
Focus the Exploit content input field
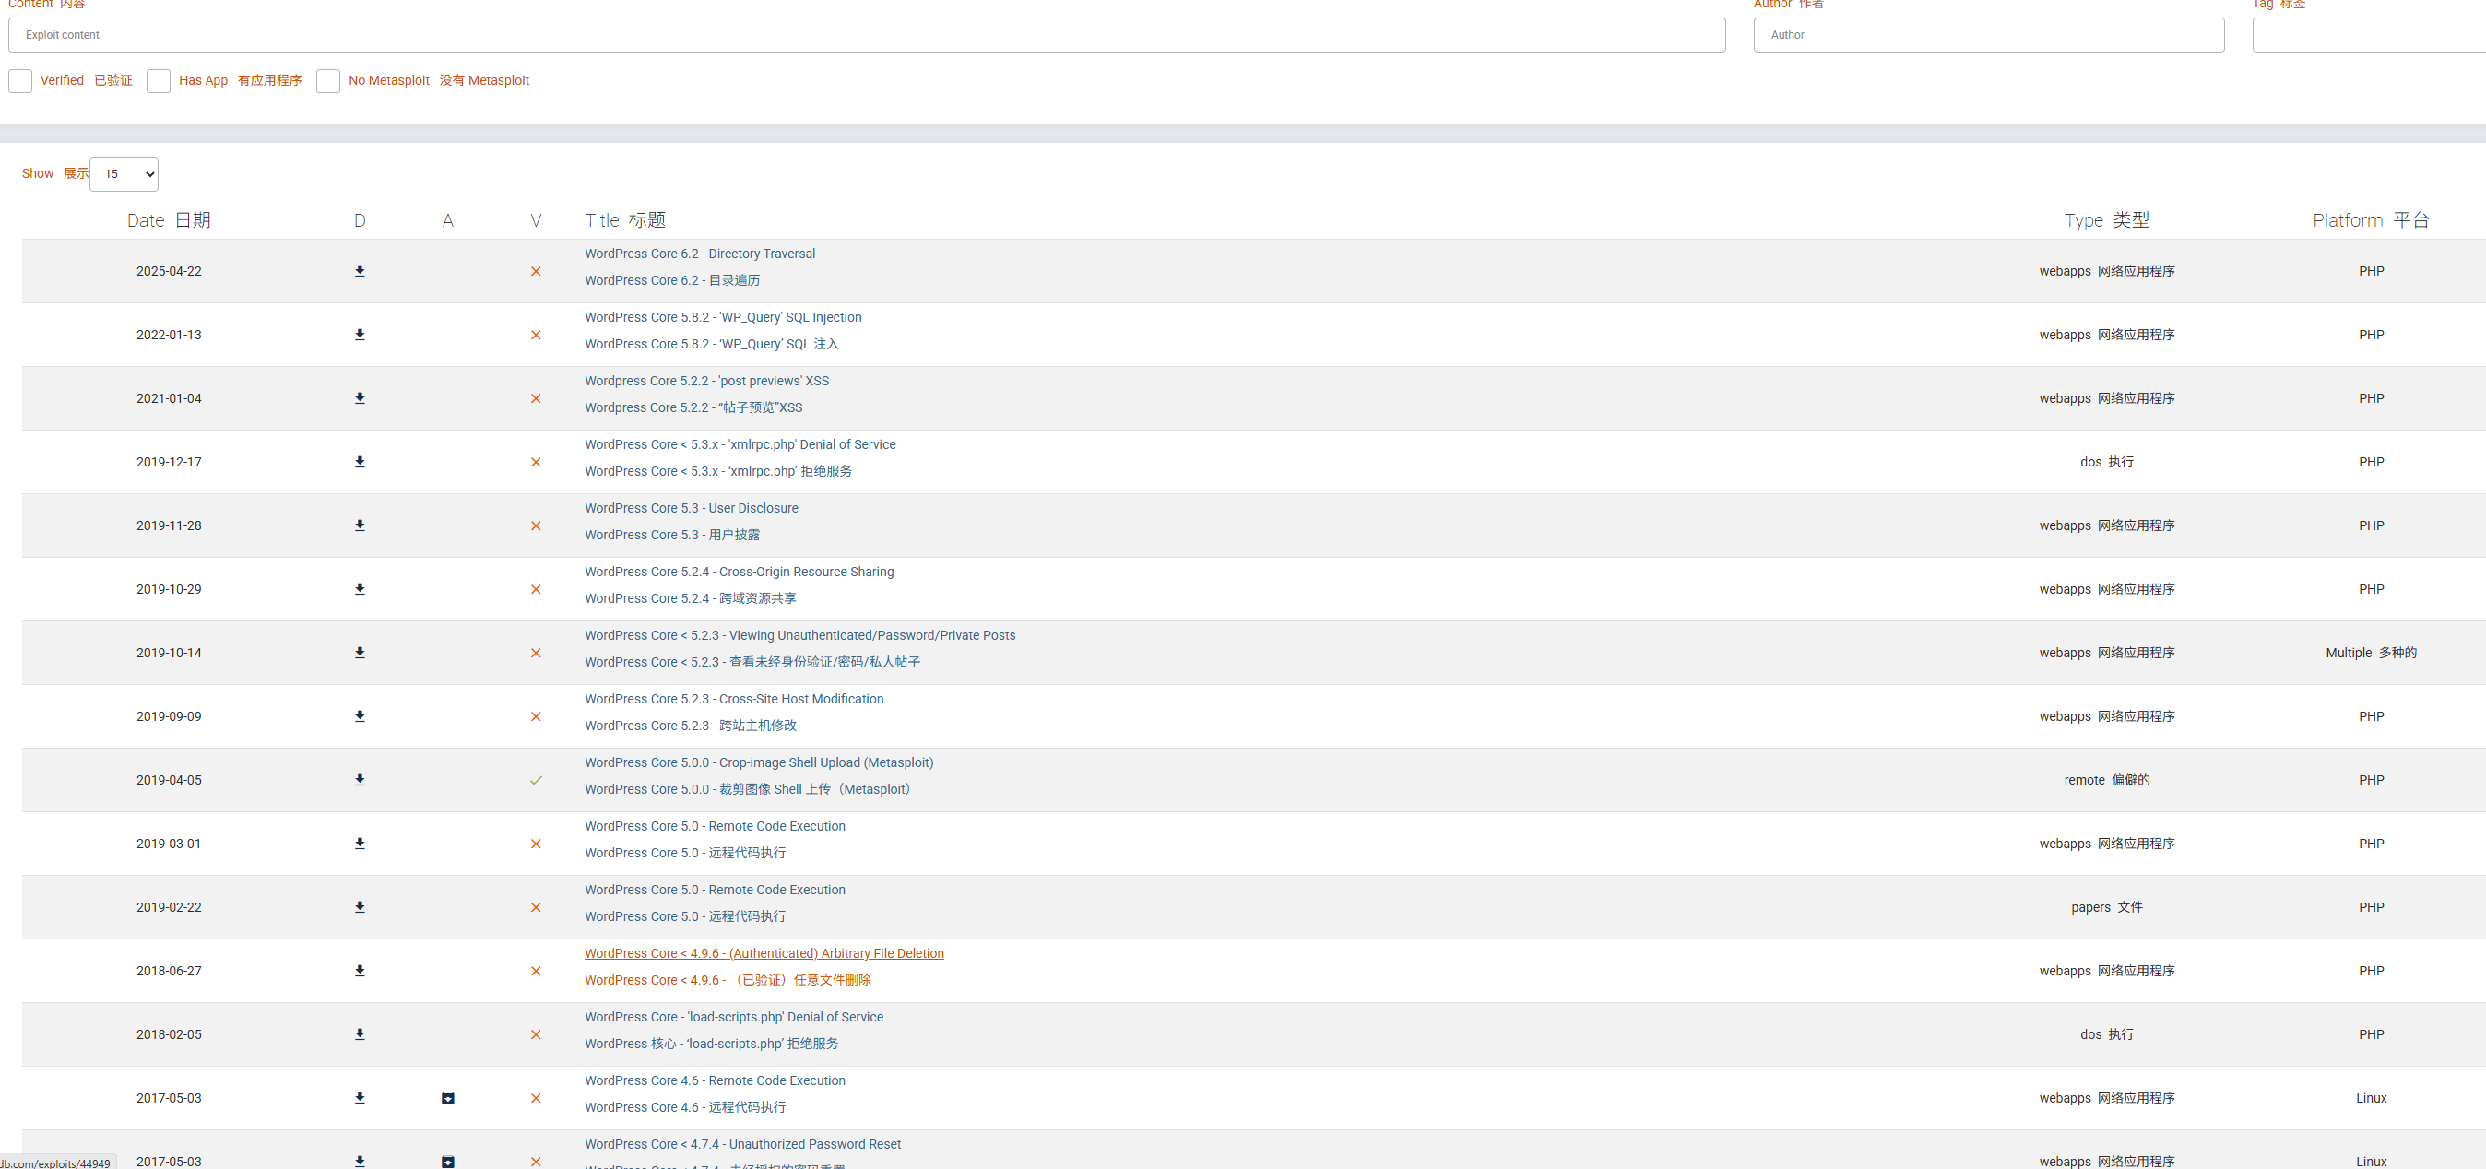(x=867, y=35)
